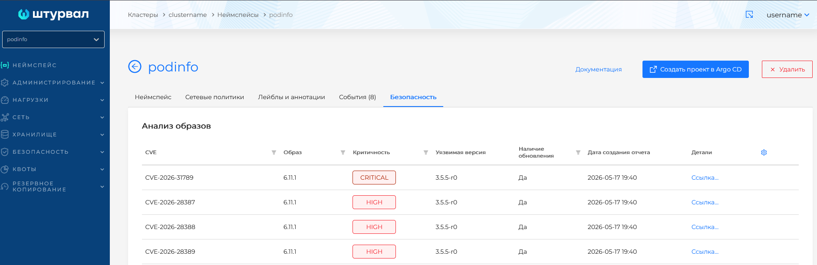817x265 pixels.
Task: Click Квоты sidebar pie icon
Action: (5, 169)
